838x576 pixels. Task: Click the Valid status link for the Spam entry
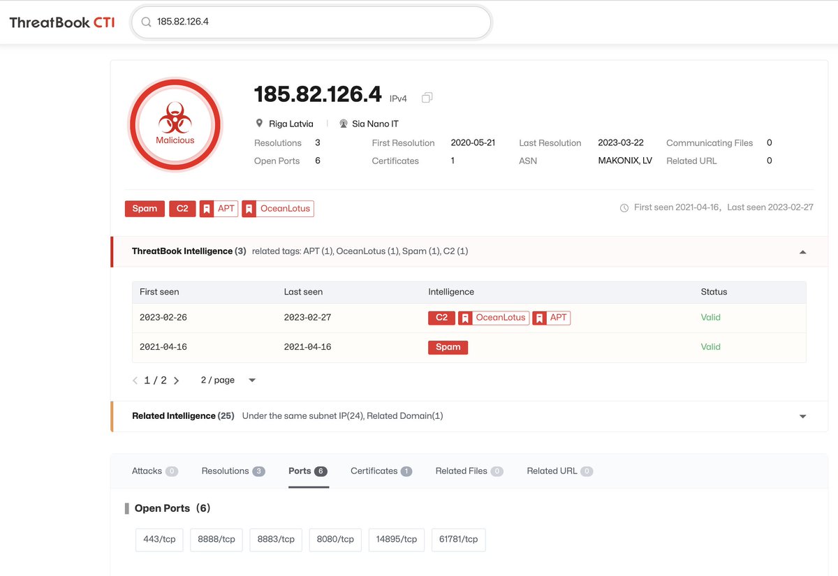pyautogui.click(x=710, y=346)
